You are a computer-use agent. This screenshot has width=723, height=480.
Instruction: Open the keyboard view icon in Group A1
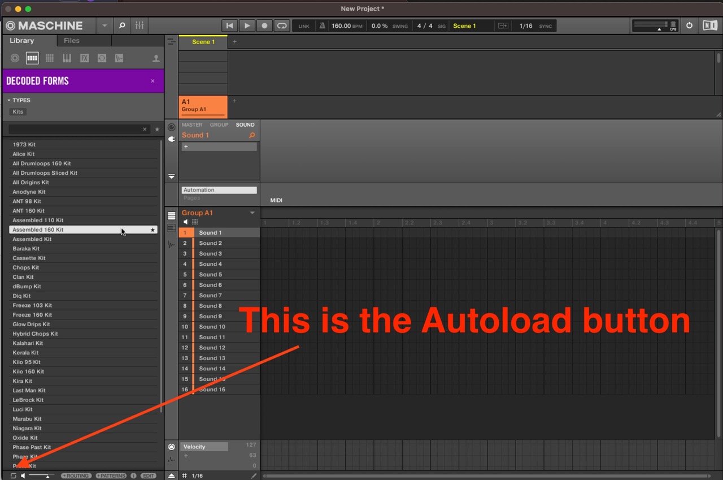[172, 227]
